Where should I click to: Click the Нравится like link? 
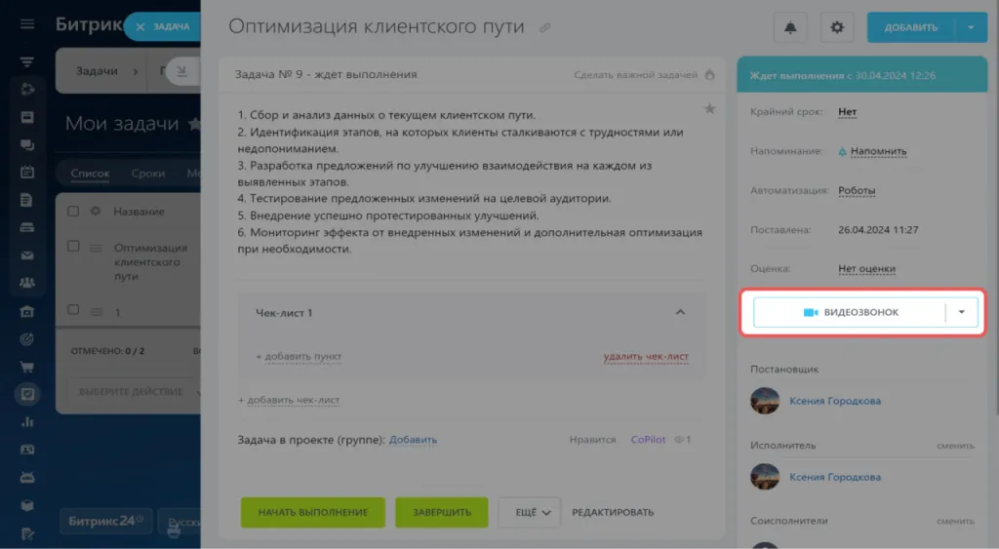(592, 440)
